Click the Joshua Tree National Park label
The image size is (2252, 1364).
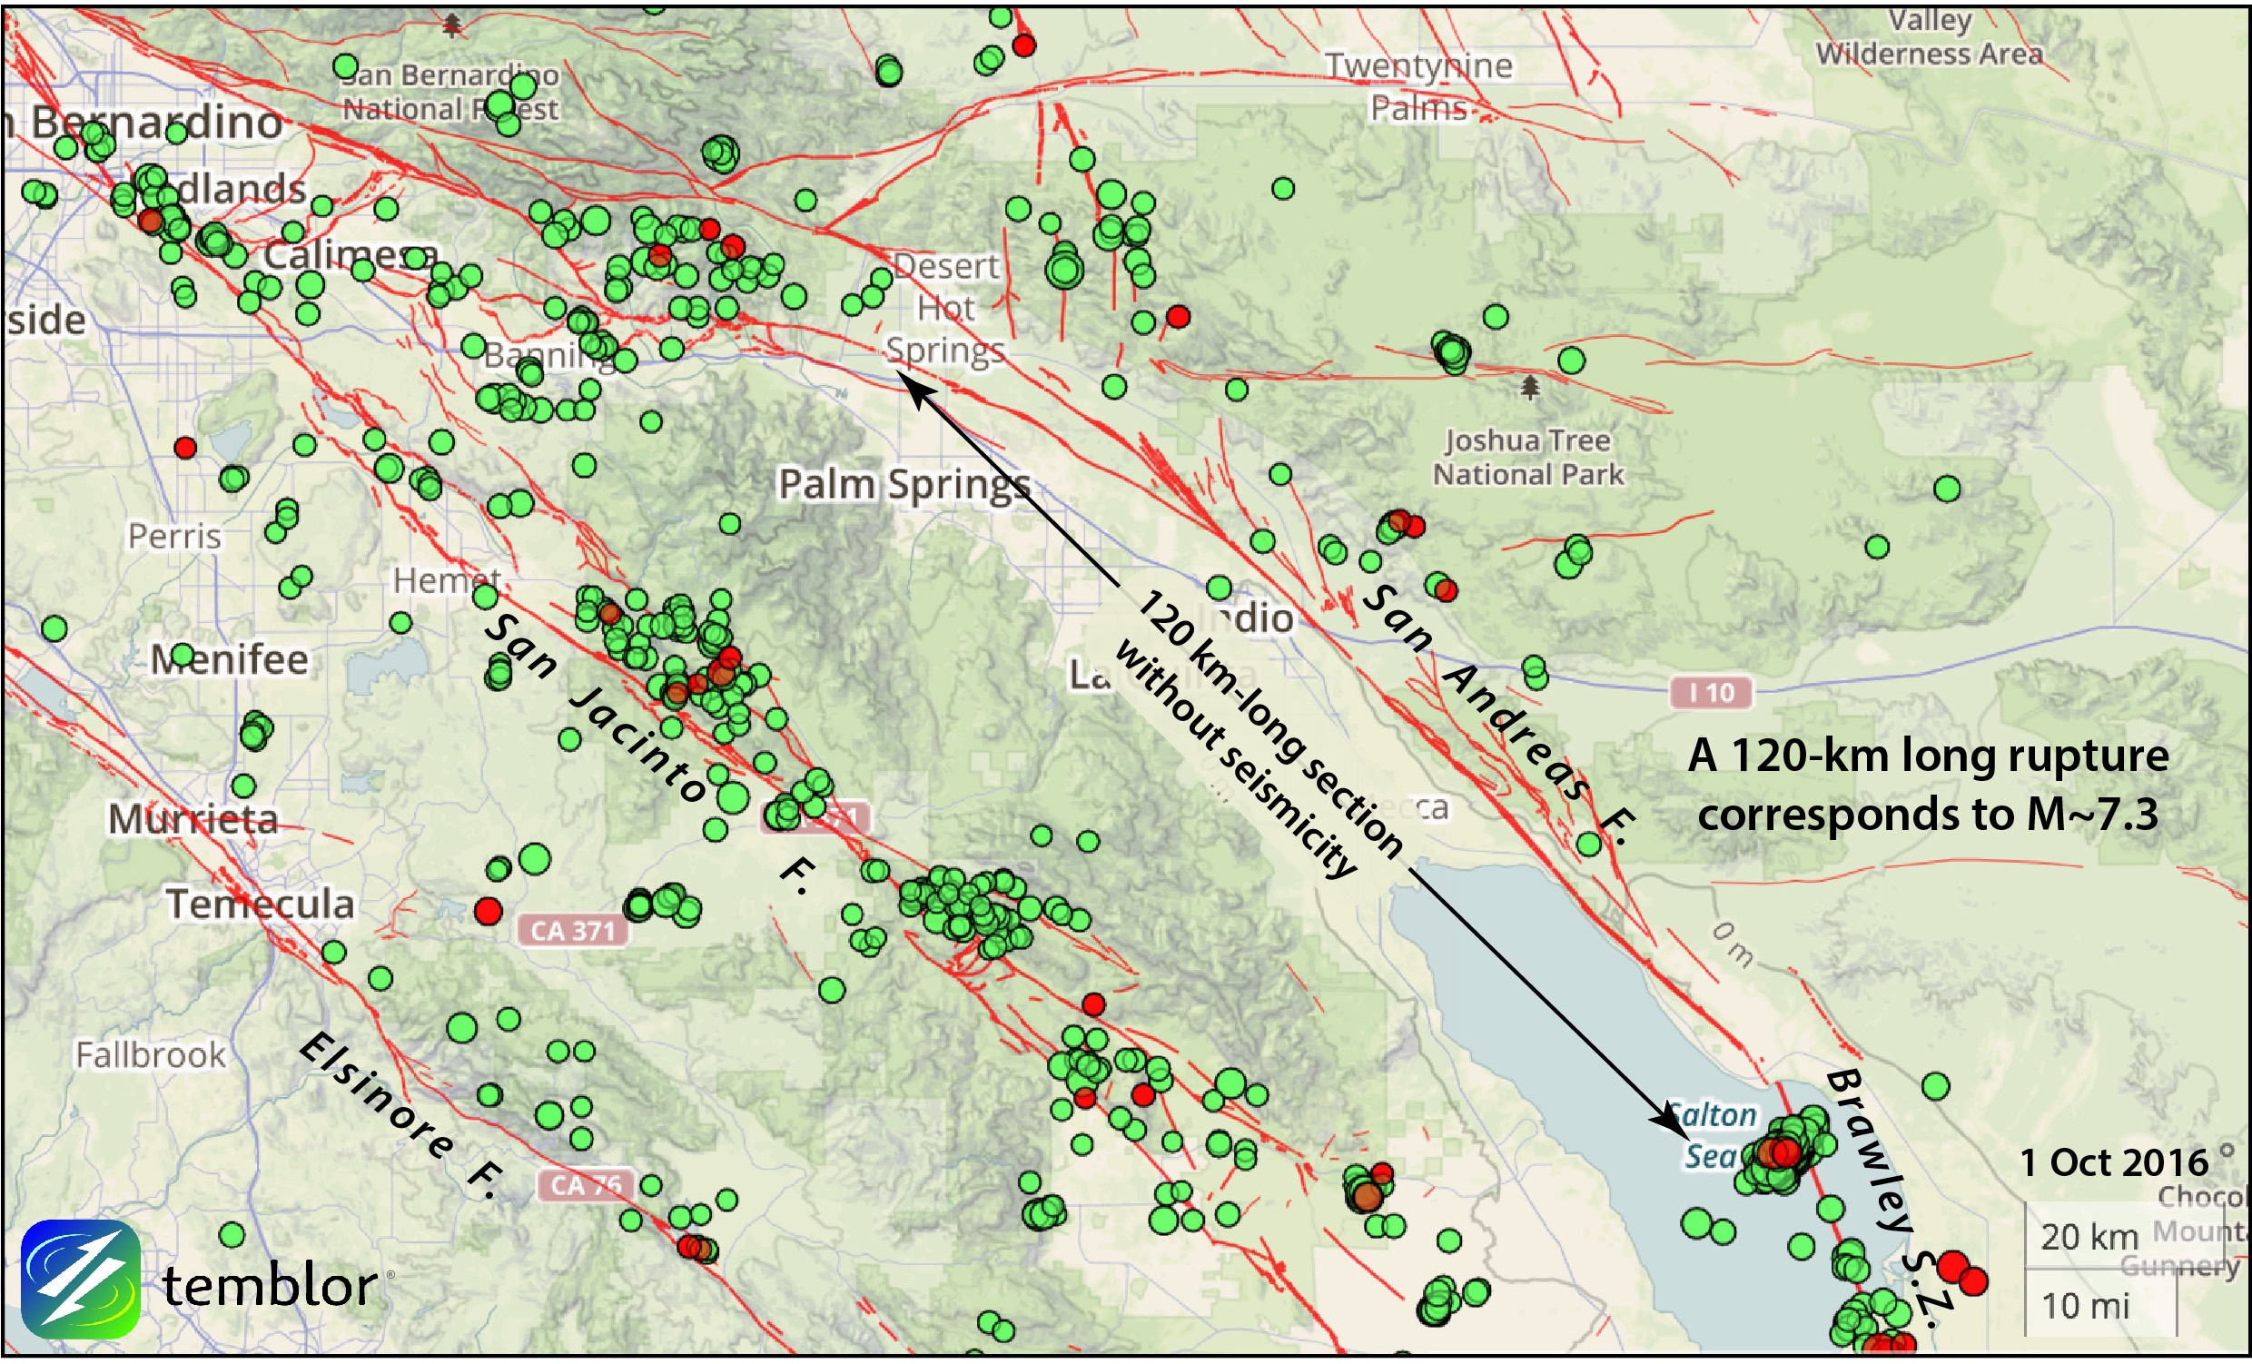(1527, 457)
